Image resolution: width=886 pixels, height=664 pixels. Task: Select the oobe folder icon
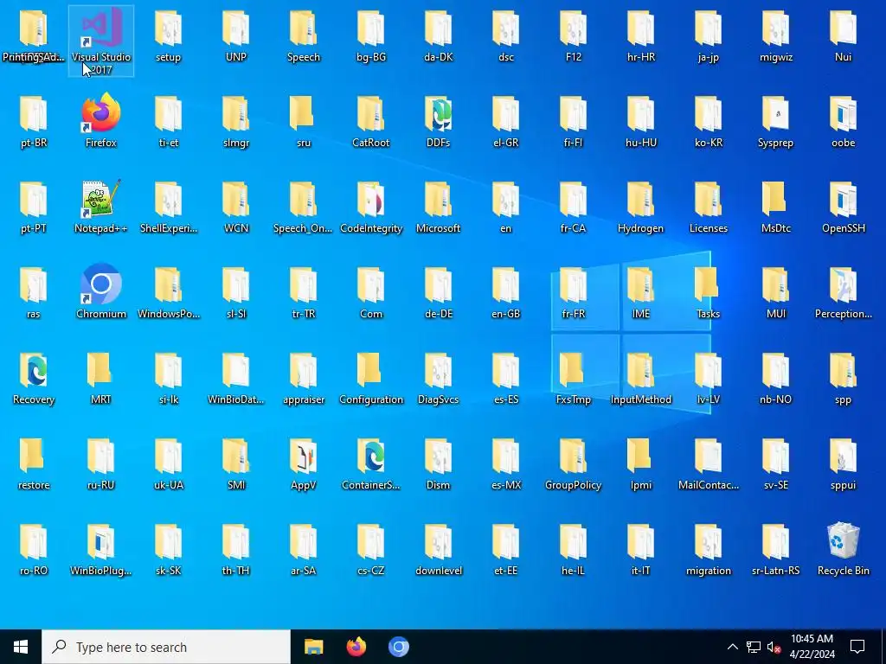843,121
